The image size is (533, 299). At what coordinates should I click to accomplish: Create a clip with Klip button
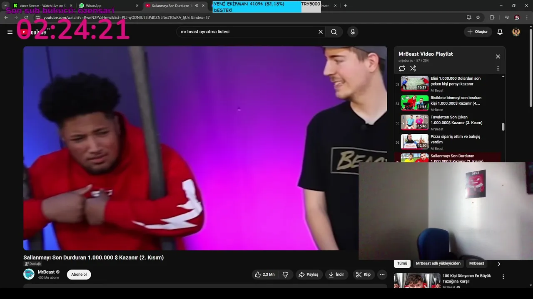363,274
